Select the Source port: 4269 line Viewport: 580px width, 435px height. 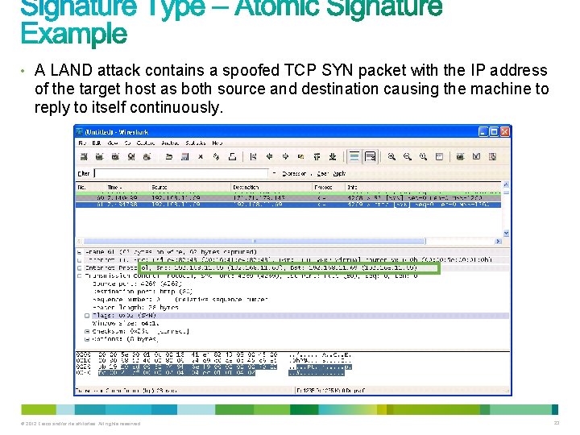[137, 284]
